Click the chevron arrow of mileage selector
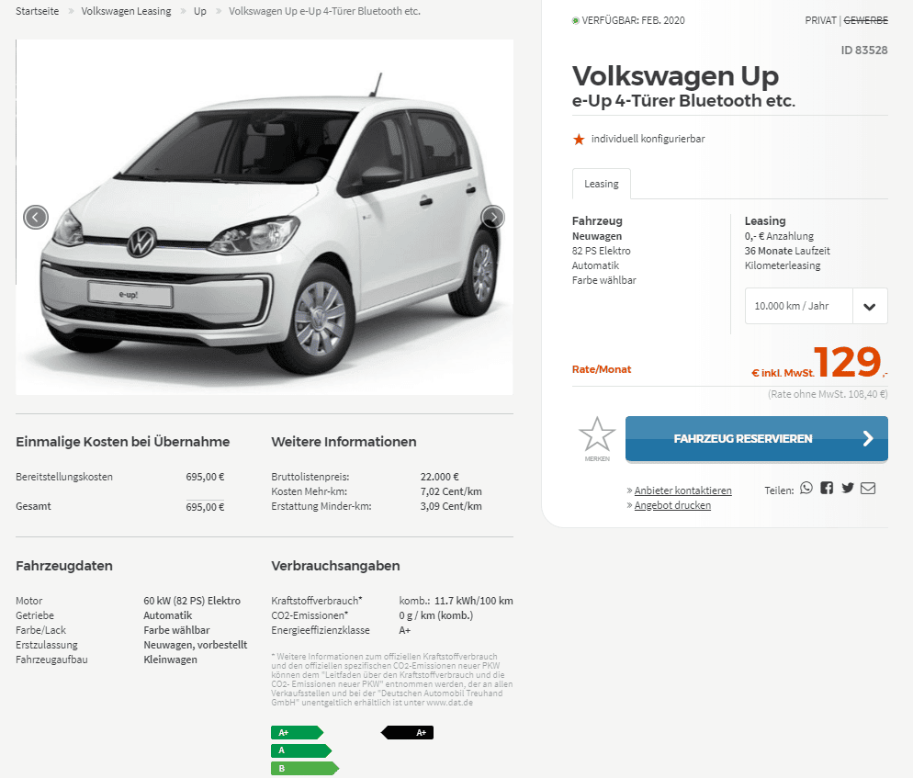The height and width of the screenshot is (778, 913). click(x=870, y=306)
